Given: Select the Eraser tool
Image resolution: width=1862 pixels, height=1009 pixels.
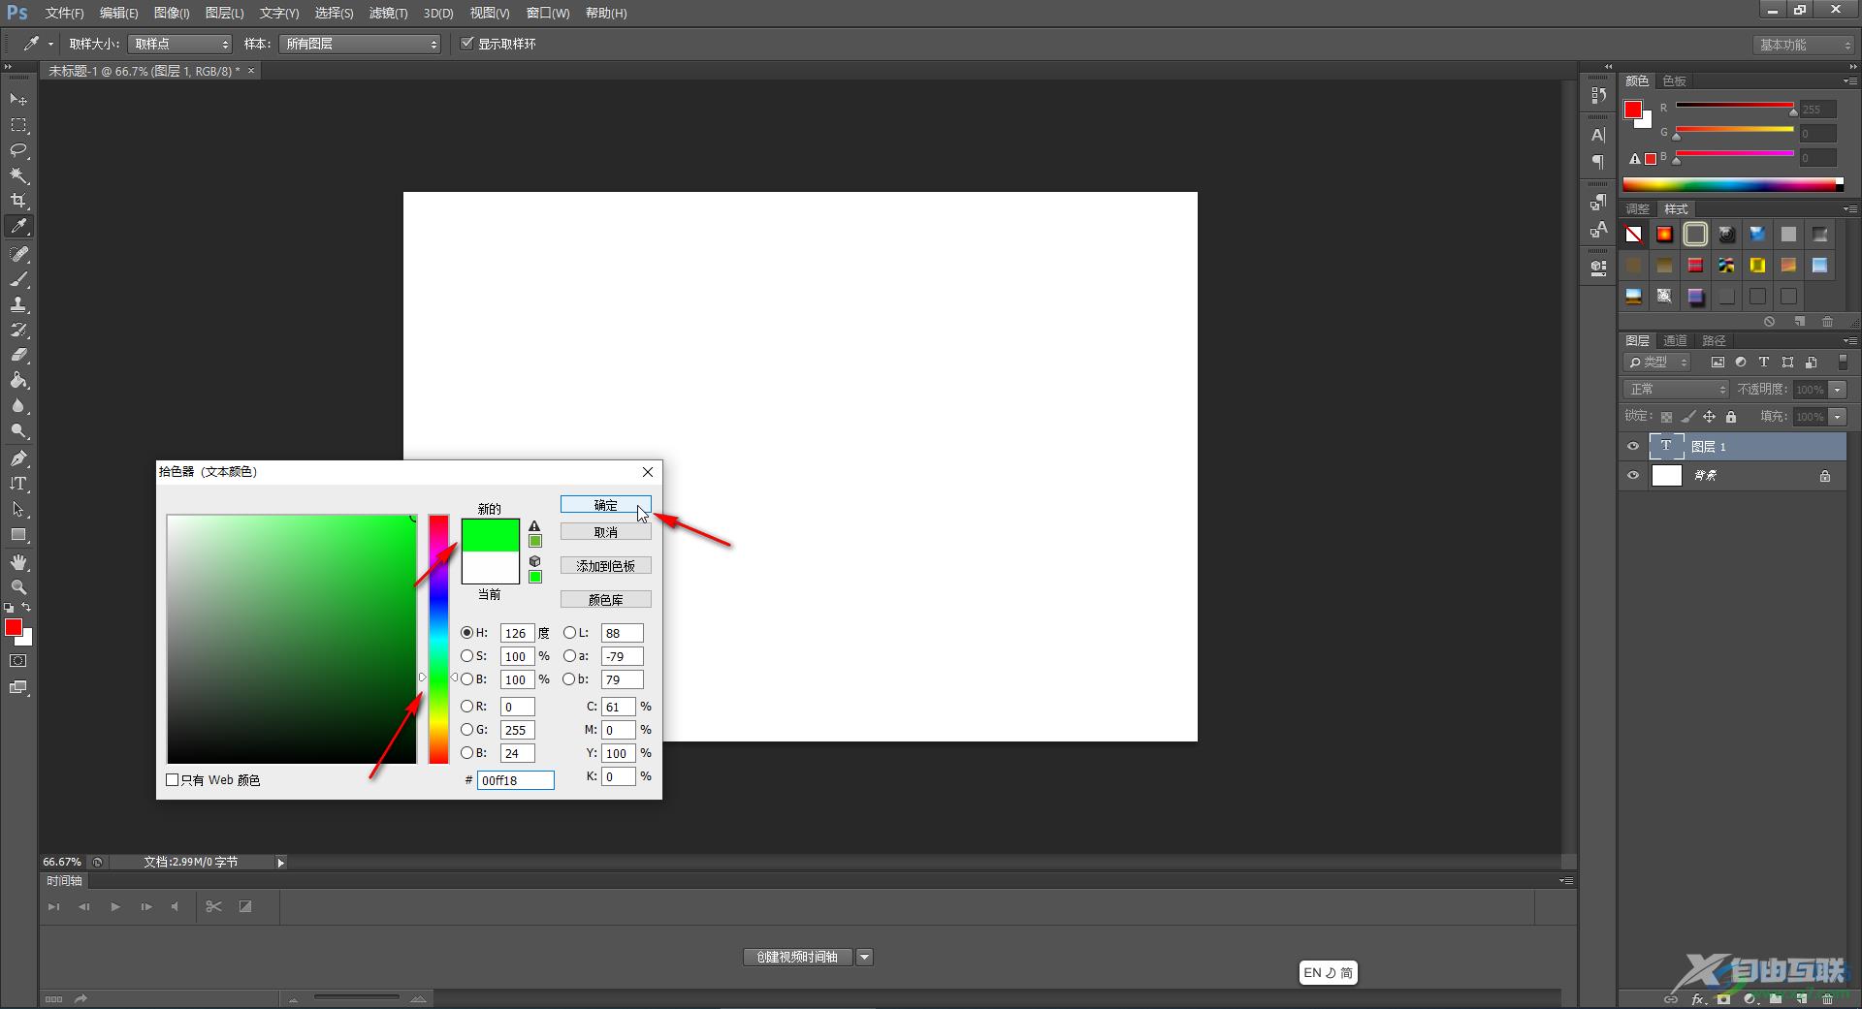Looking at the screenshot, I should pos(18,355).
